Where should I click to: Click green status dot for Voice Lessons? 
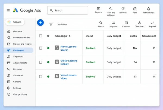48,77
